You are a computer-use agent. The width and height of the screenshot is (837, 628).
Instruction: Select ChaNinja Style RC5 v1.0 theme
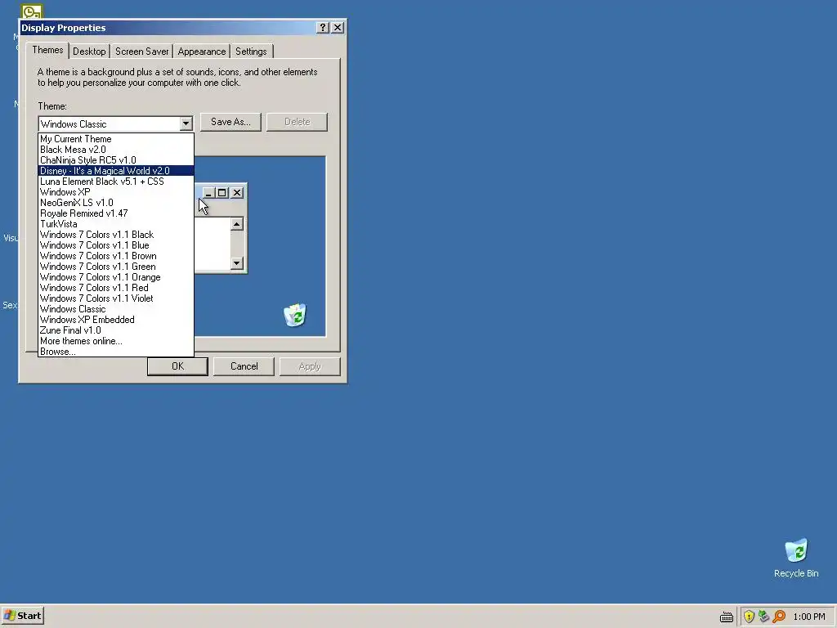point(116,160)
